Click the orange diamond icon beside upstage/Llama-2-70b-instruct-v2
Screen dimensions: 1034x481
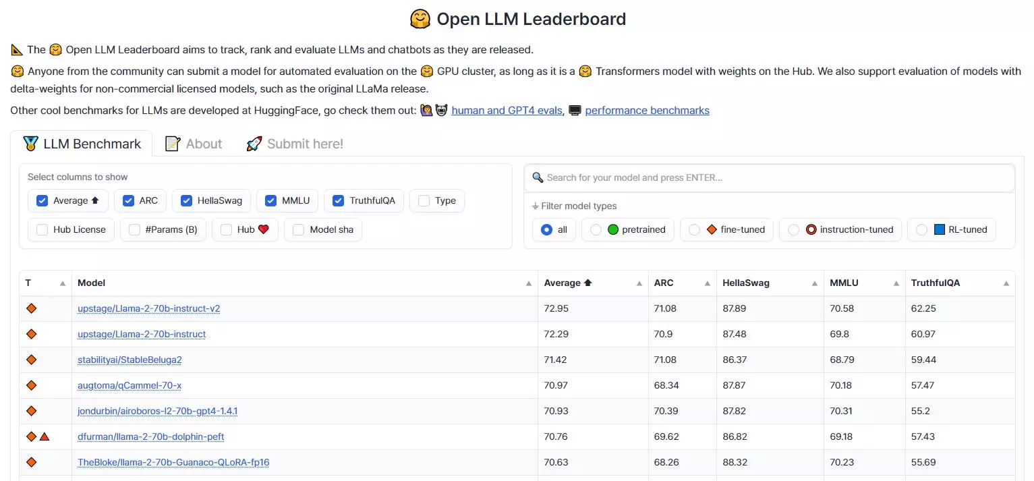[x=31, y=308]
